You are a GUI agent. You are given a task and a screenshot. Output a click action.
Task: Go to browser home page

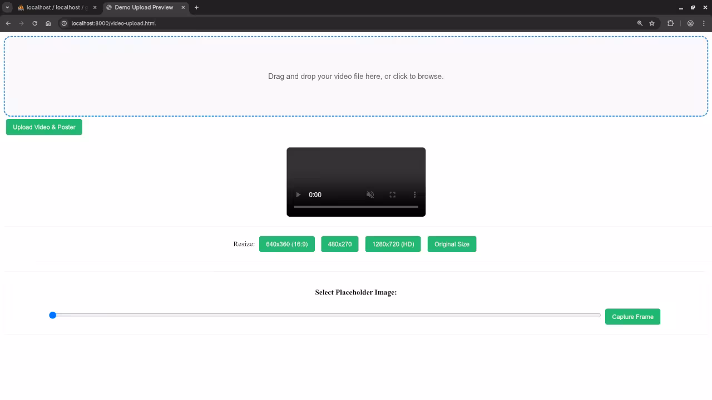click(x=48, y=23)
